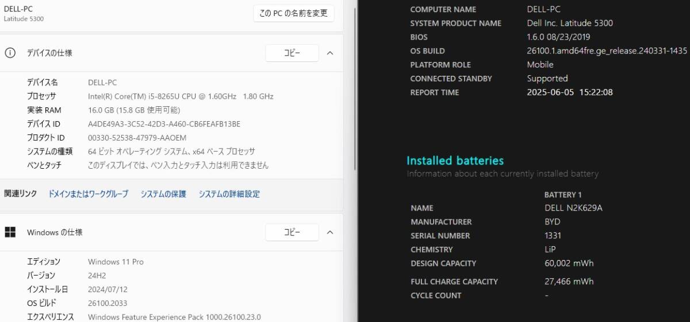
Task: Select design capacity 60,002 mWh
Action: [x=569, y=263]
